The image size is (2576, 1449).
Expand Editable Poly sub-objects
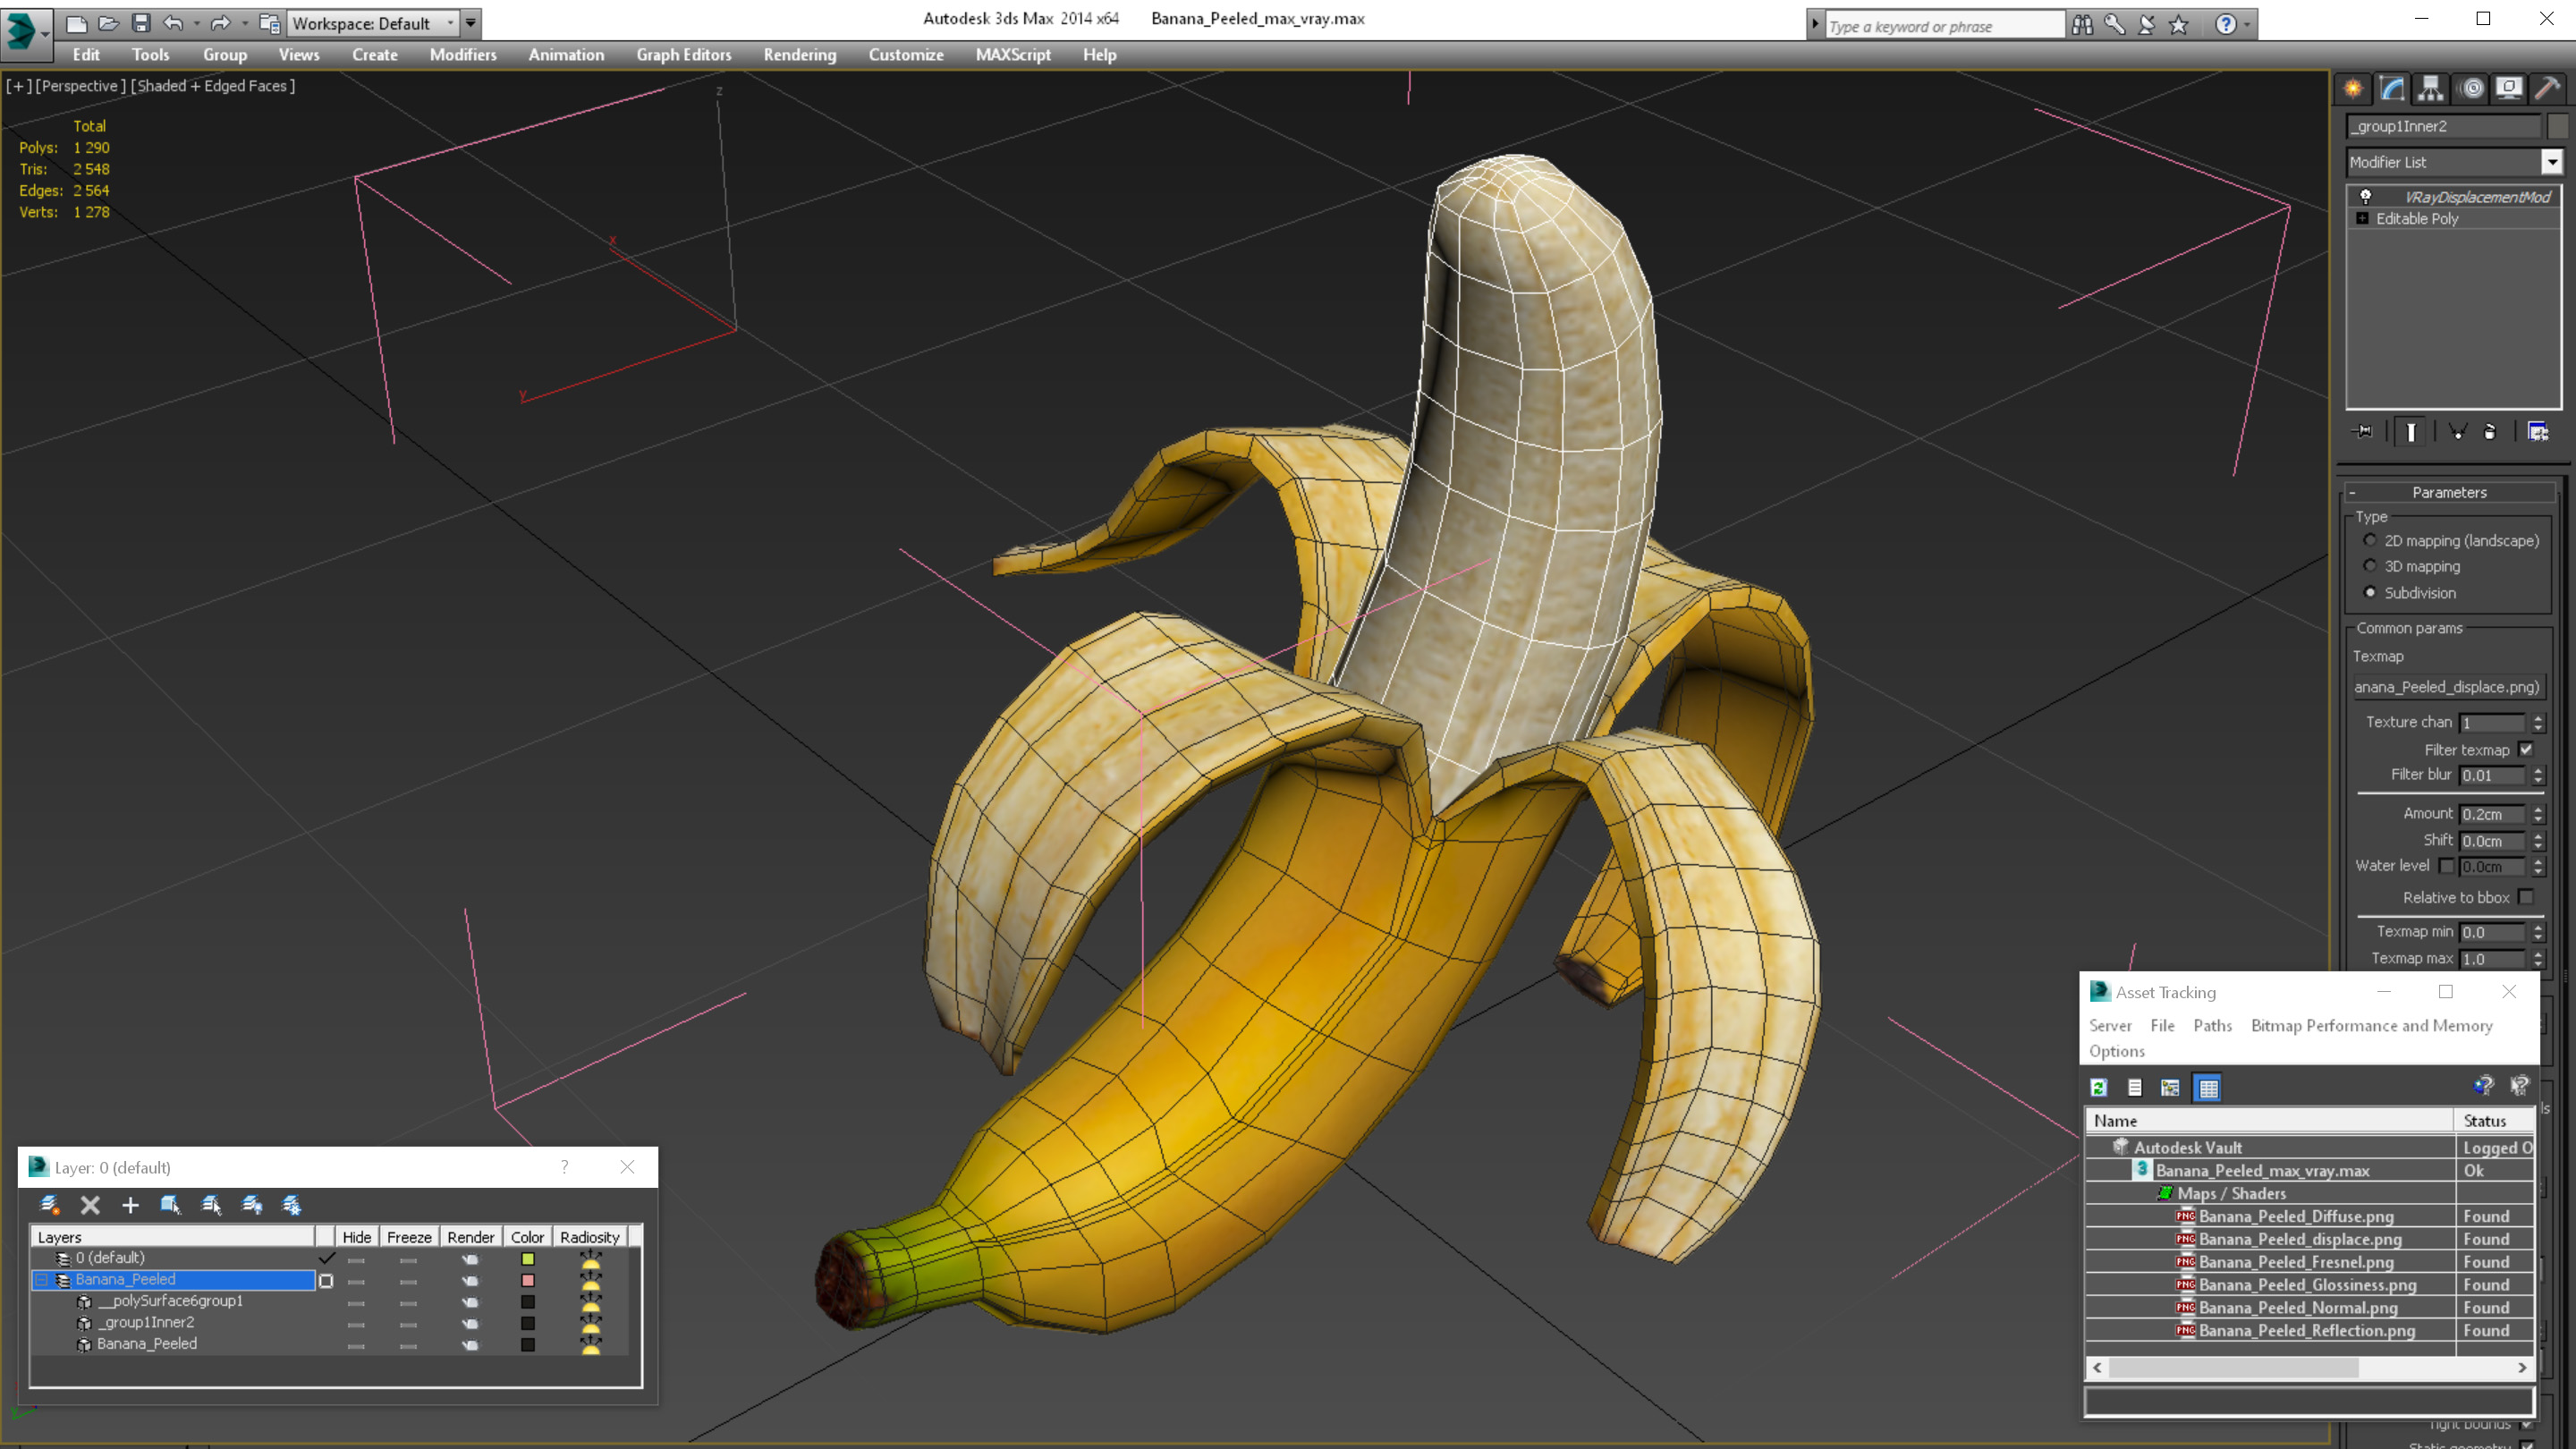tap(2362, 218)
